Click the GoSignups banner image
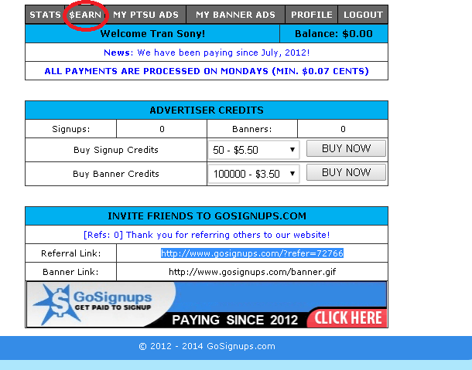Viewport: 472px width, 370px height. (x=207, y=304)
